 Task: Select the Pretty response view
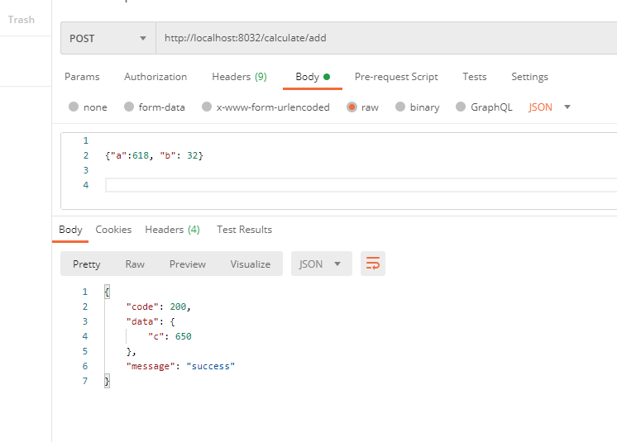tap(87, 264)
